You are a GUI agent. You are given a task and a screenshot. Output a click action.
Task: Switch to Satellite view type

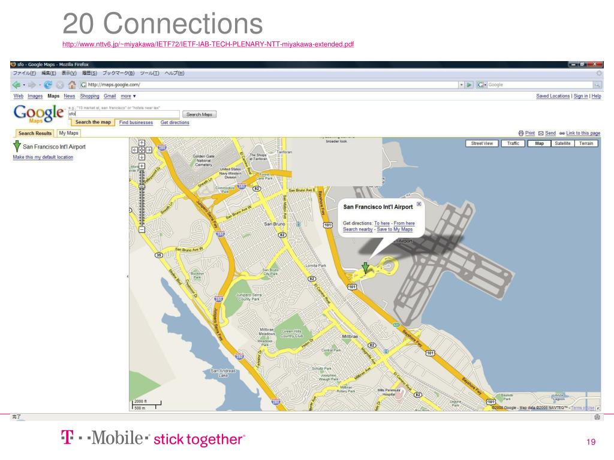click(x=562, y=144)
